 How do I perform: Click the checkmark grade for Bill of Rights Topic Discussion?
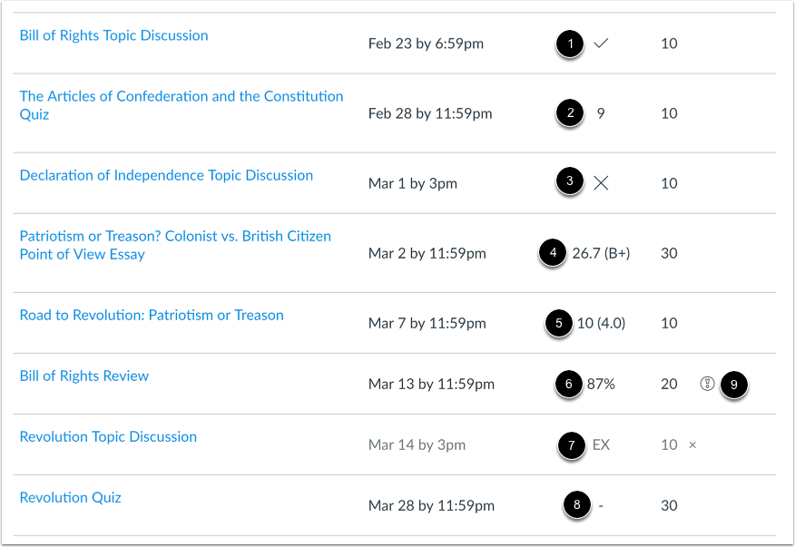601,44
